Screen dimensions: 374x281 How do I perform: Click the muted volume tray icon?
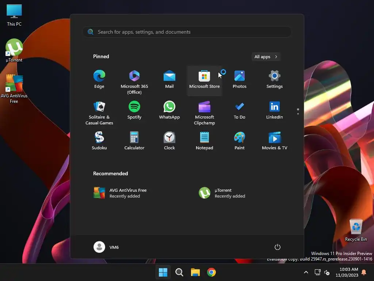(327, 272)
